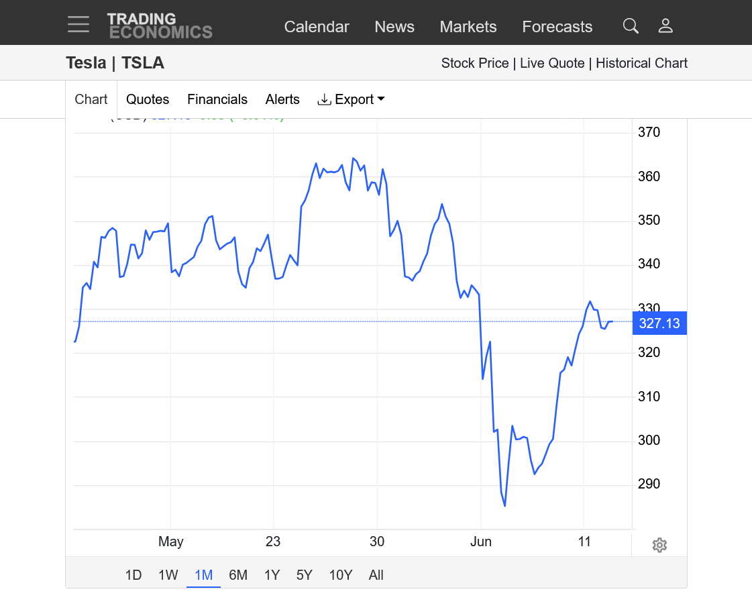Switch chart range to 5Y
Viewport: 752px width, 616px height.
[305, 575]
